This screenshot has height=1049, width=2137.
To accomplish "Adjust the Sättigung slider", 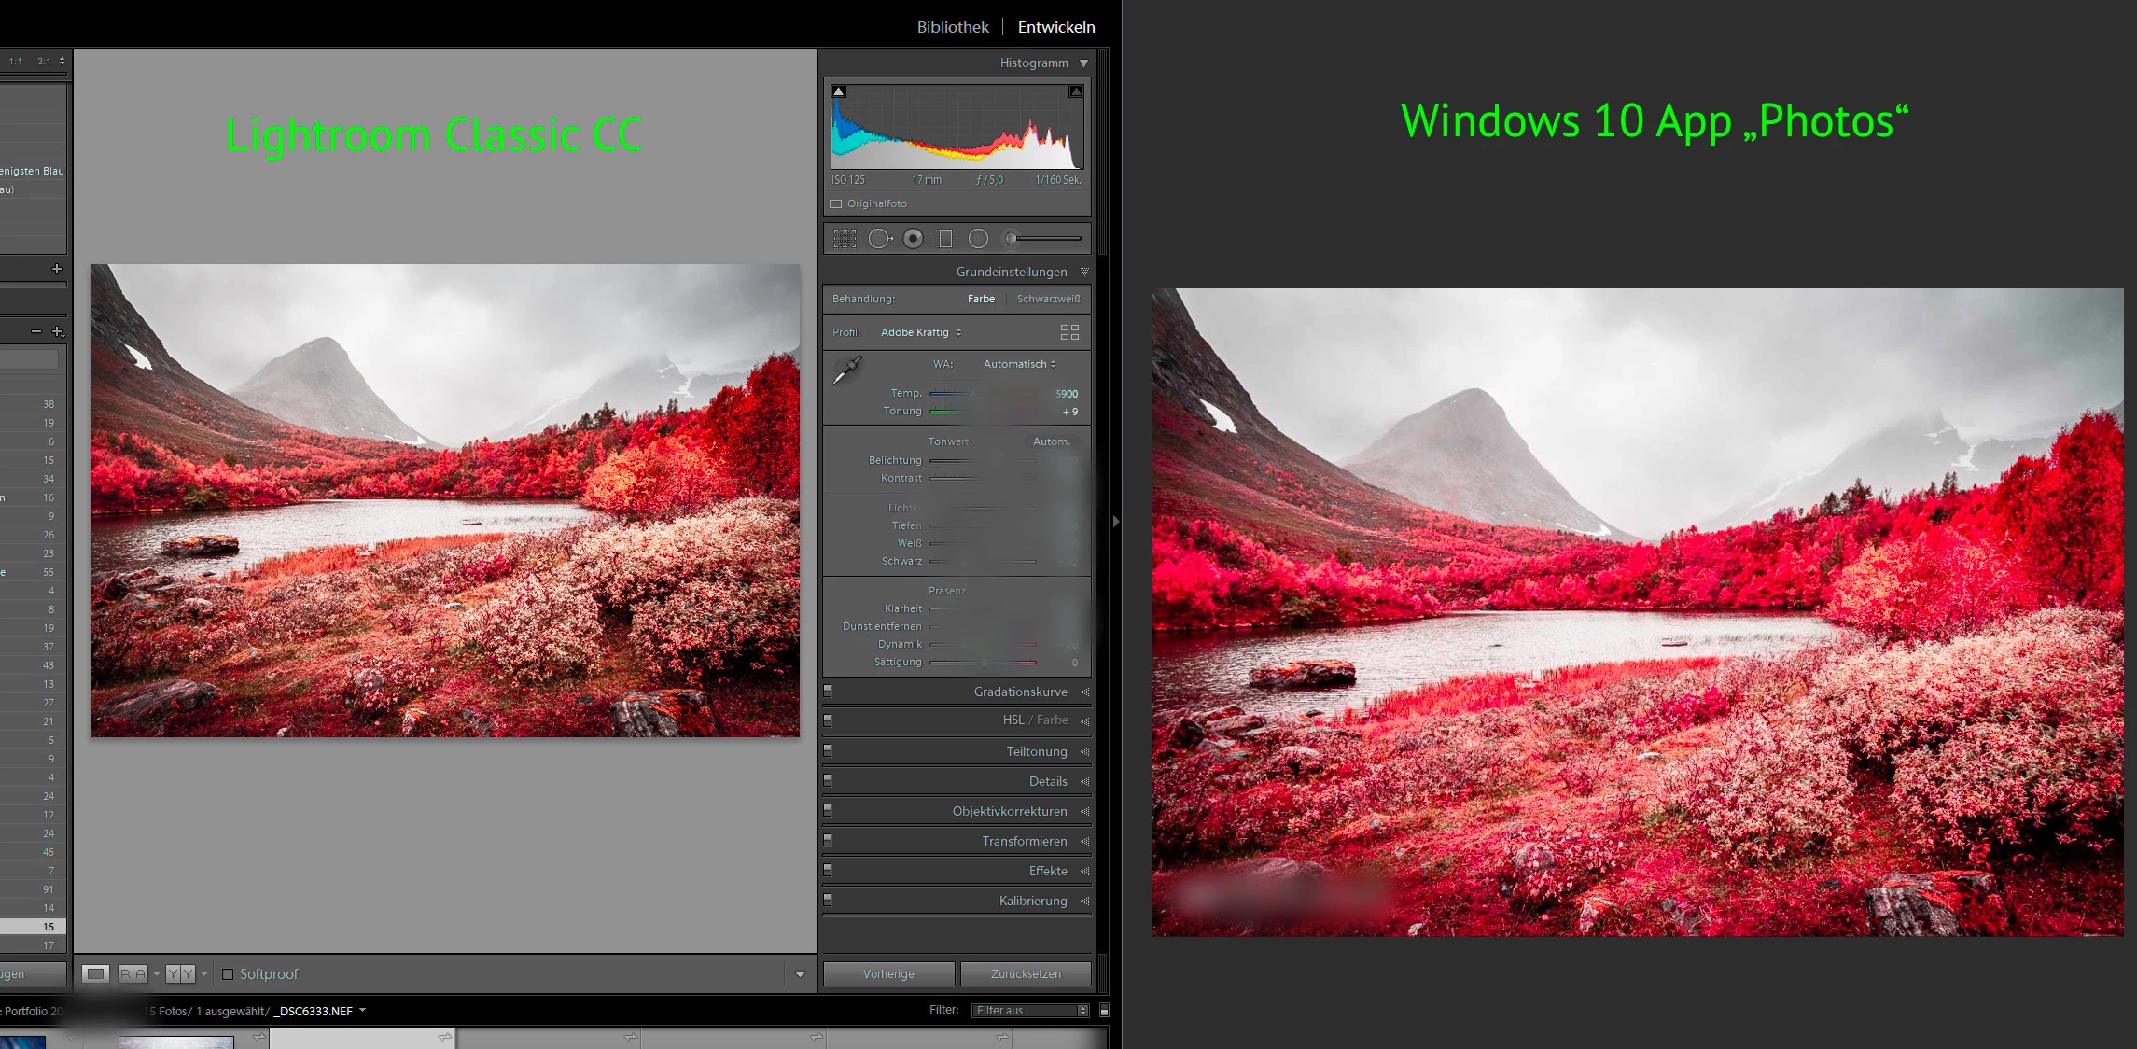I will pyautogui.click(x=984, y=663).
